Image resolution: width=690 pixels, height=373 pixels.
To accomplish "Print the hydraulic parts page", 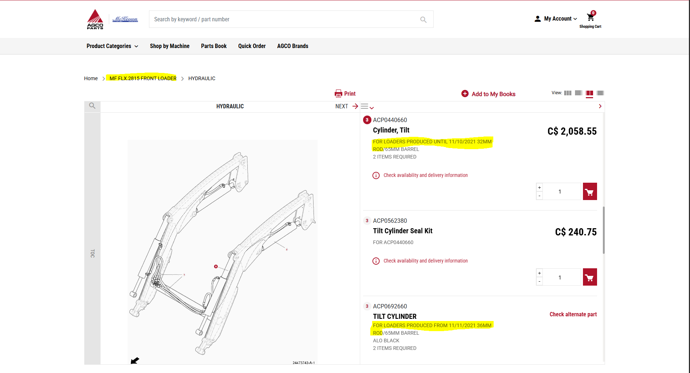I will tap(345, 94).
